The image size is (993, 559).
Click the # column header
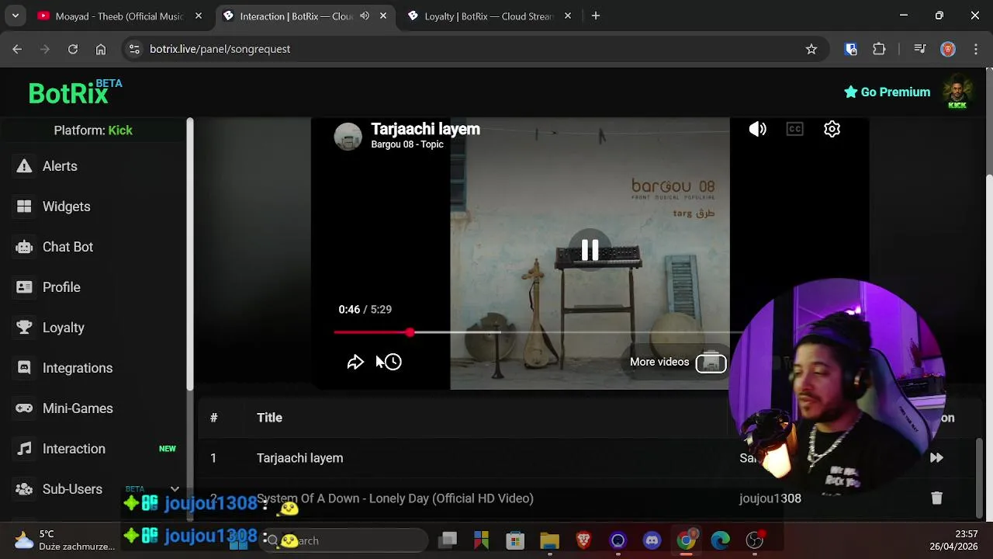coord(213,418)
